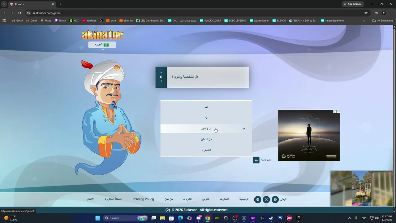Expand the hidden bookmarks chevron
The width and height of the screenshot is (396, 223).
click(364, 21)
